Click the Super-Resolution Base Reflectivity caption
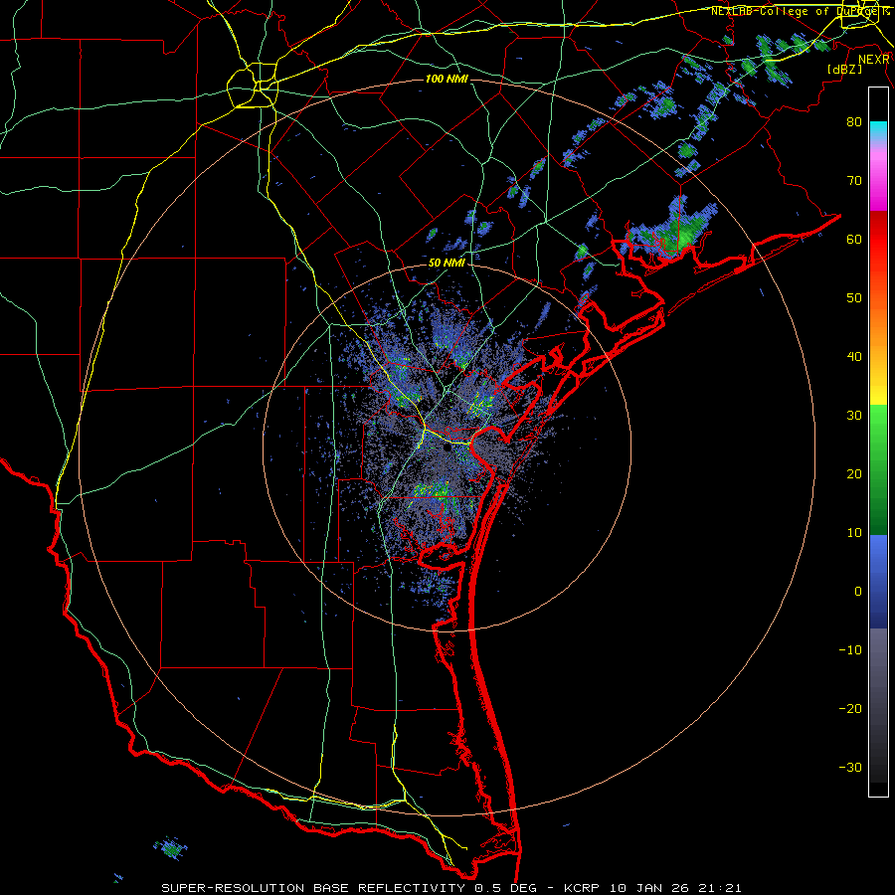Viewport: 895px width, 895px height. tap(451, 888)
